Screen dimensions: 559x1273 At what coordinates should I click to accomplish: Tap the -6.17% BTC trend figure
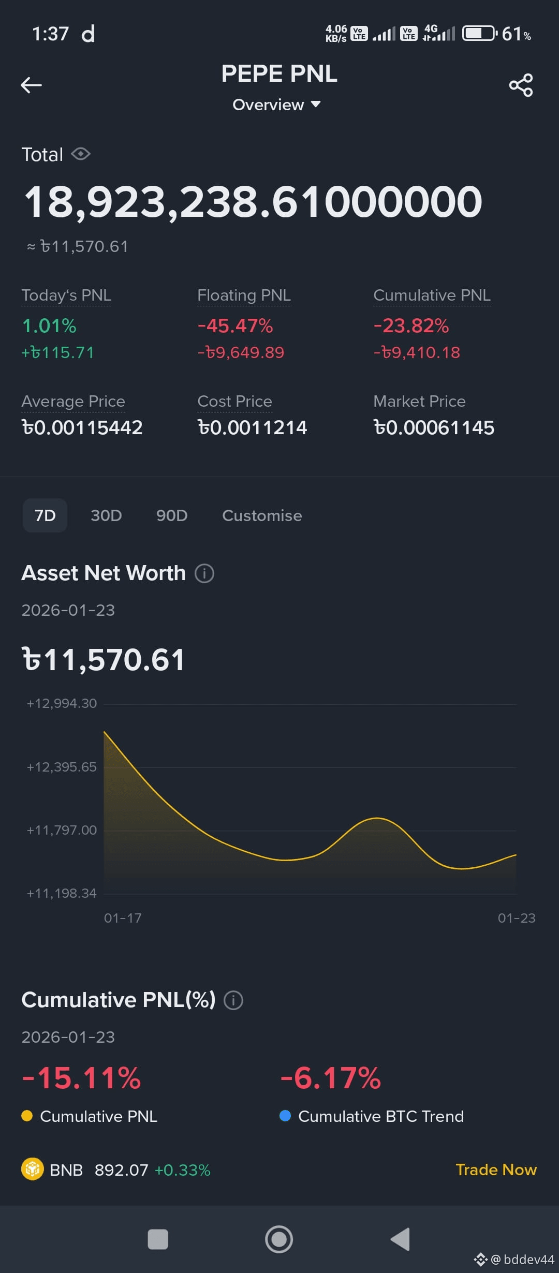click(330, 1078)
